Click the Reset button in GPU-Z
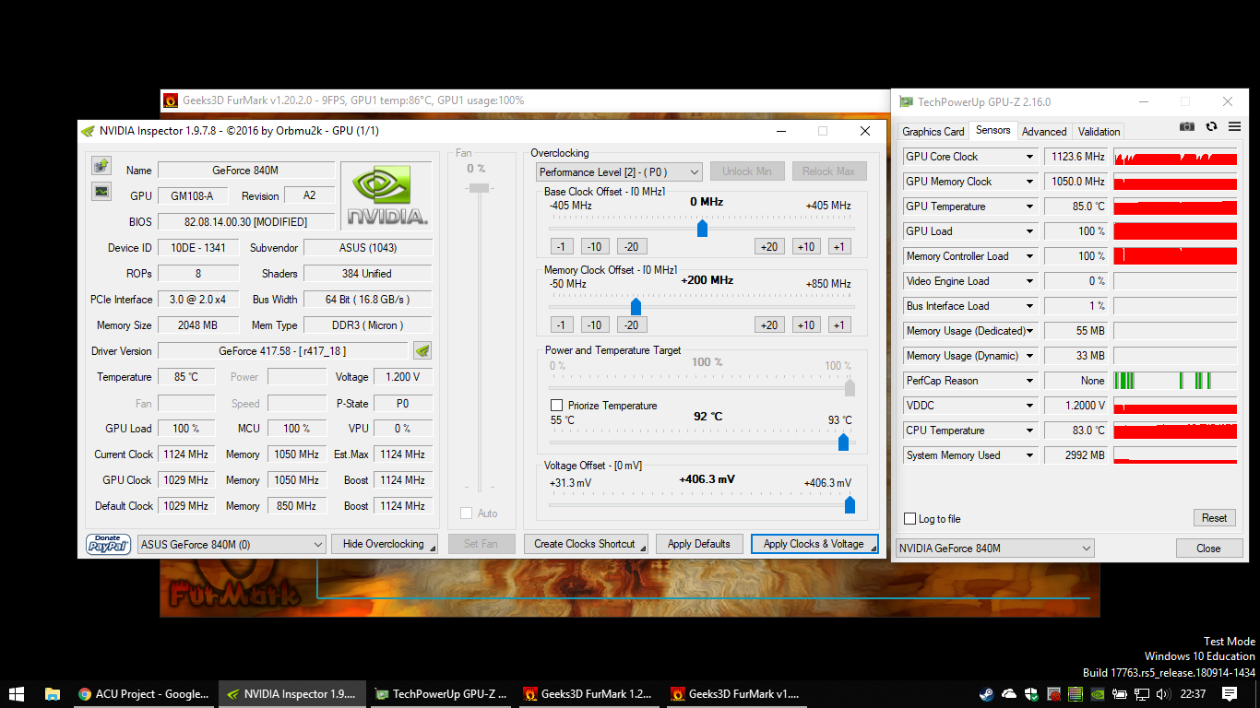Viewport: 1260px width, 708px height. coord(1214,518)
